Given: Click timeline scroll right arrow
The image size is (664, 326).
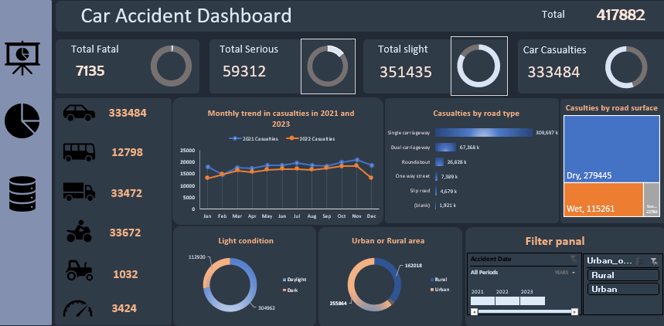Looking at the screenshot, I should pos(574,311).
